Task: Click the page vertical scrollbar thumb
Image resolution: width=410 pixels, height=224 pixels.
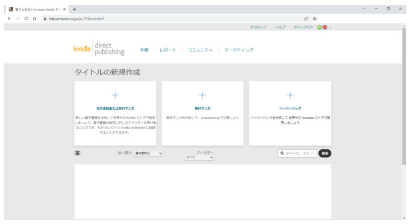Action: 404,96
